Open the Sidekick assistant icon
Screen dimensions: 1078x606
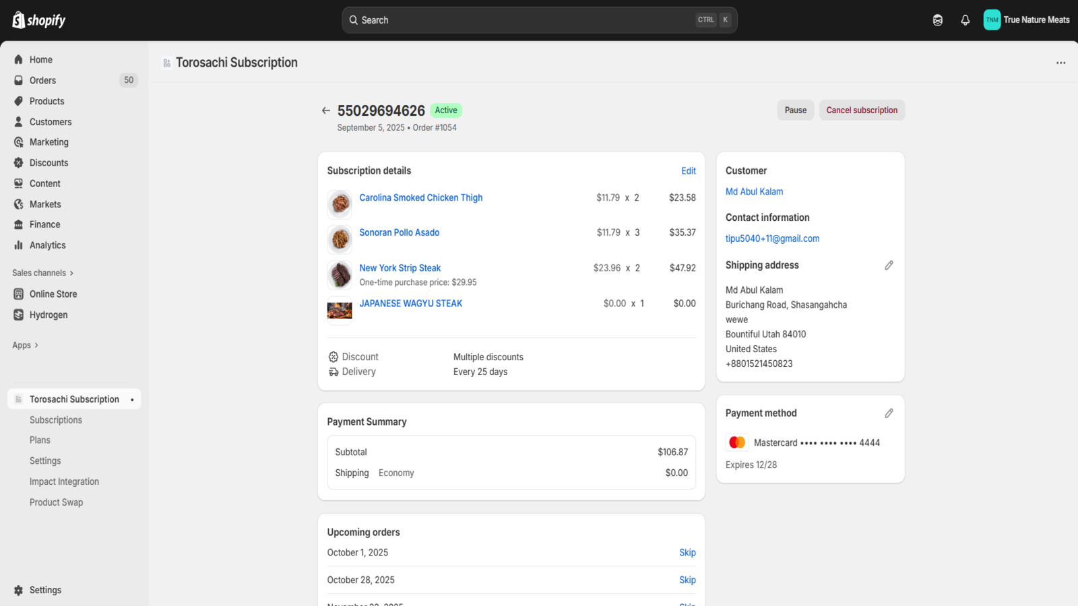tap(938, 20)
